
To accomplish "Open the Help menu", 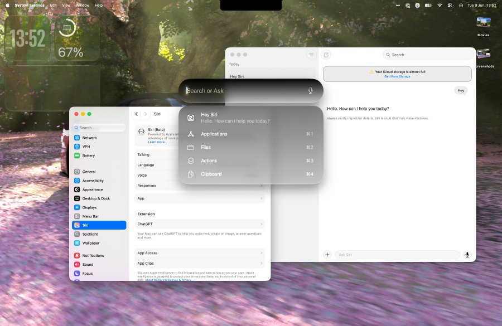I will (99, 6).
